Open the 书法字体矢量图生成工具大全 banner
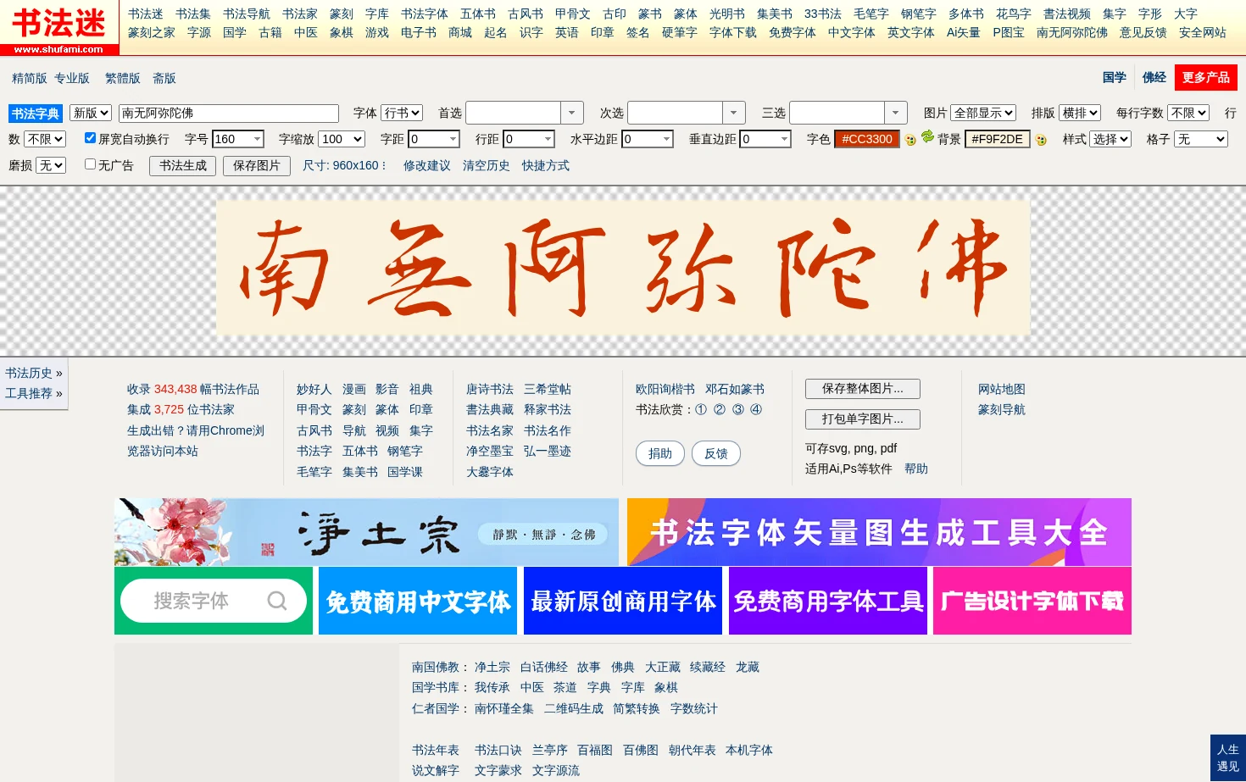 879,532
